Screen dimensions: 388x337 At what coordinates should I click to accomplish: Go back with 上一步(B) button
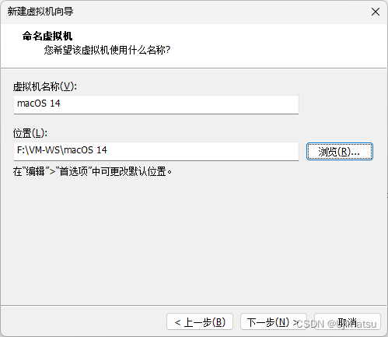click(200, 321)
